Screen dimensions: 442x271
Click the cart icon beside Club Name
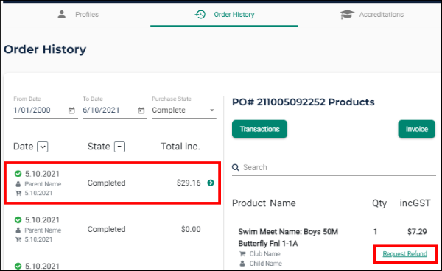point(242,254)
